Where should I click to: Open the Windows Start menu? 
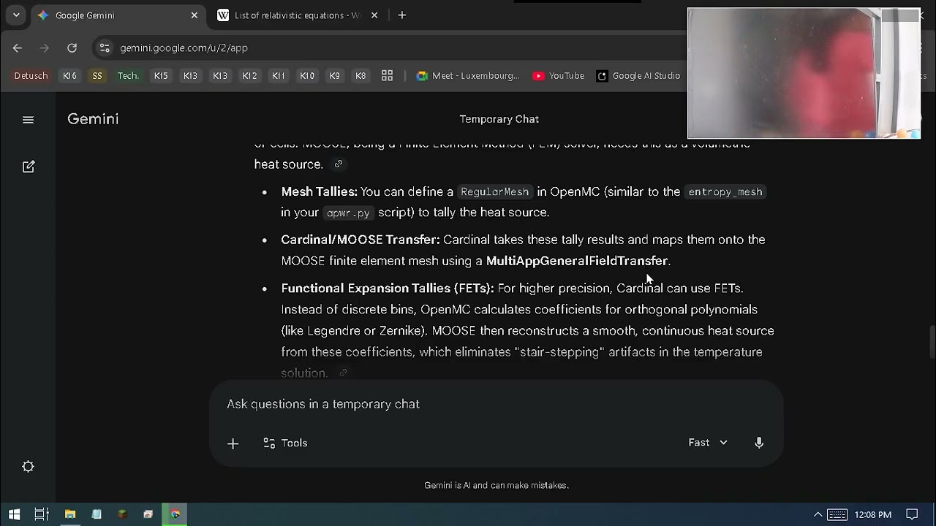coord(14,514)
